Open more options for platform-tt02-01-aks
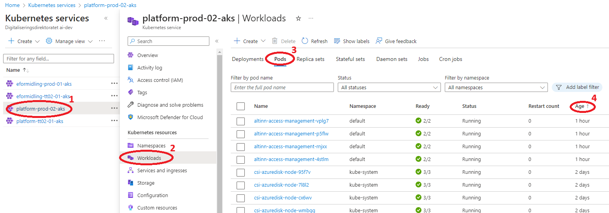This screenshot has height=213, width=609. point(114,120)
